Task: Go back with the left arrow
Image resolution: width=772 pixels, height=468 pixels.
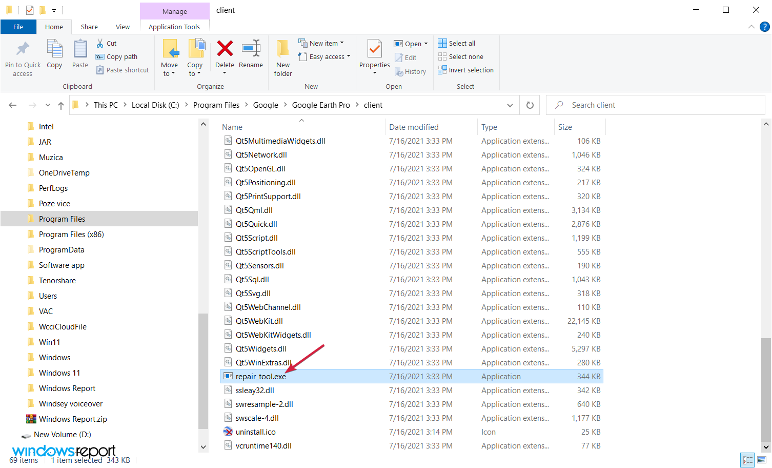Action: (x=13, y=105)
